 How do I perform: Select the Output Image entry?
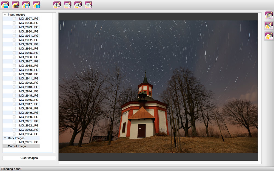(17, 146)
